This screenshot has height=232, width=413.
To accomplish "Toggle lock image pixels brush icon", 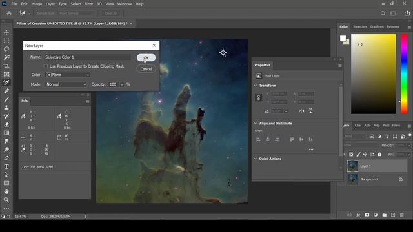I will click(358, 155).
